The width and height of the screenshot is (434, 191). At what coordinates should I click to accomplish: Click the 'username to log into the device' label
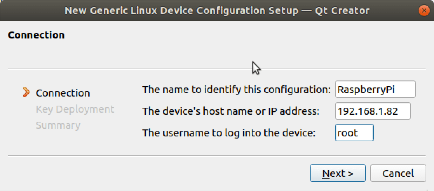(x=229, y=133)
